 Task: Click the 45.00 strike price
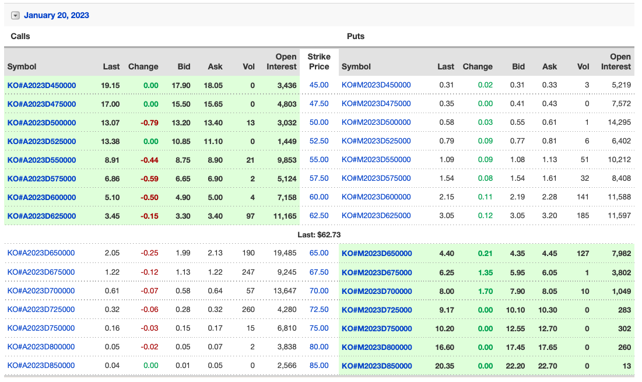319,85
